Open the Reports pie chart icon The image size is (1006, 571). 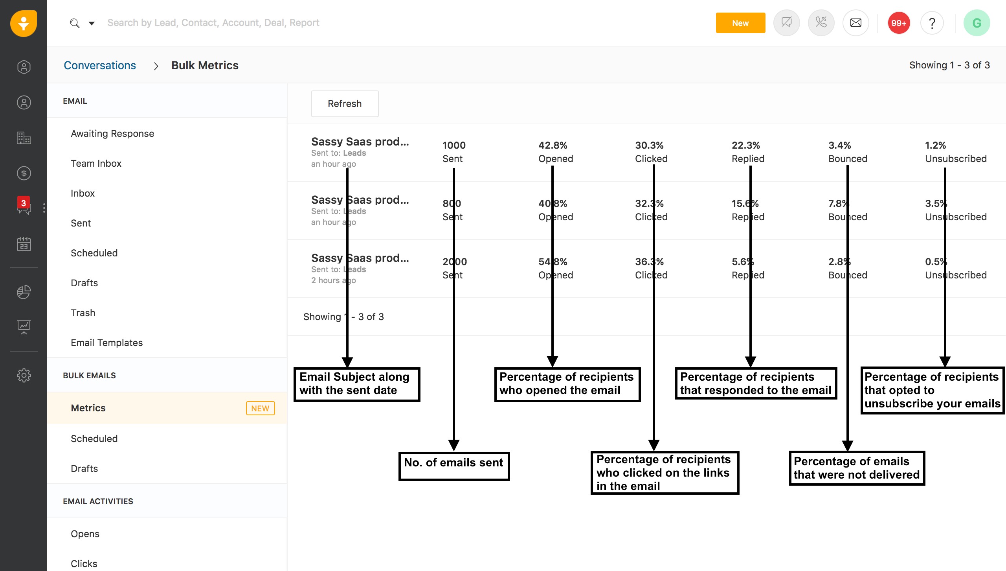pyautogui.click(x=24, y=292)
